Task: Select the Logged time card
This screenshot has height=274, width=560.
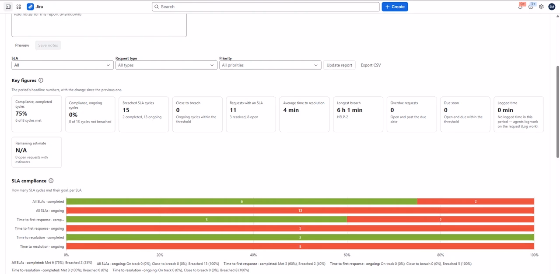Action: (519, 114)
